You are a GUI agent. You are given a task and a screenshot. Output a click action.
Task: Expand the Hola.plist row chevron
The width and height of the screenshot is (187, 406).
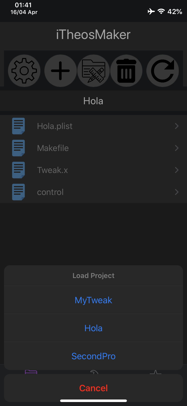click(177, 126)
